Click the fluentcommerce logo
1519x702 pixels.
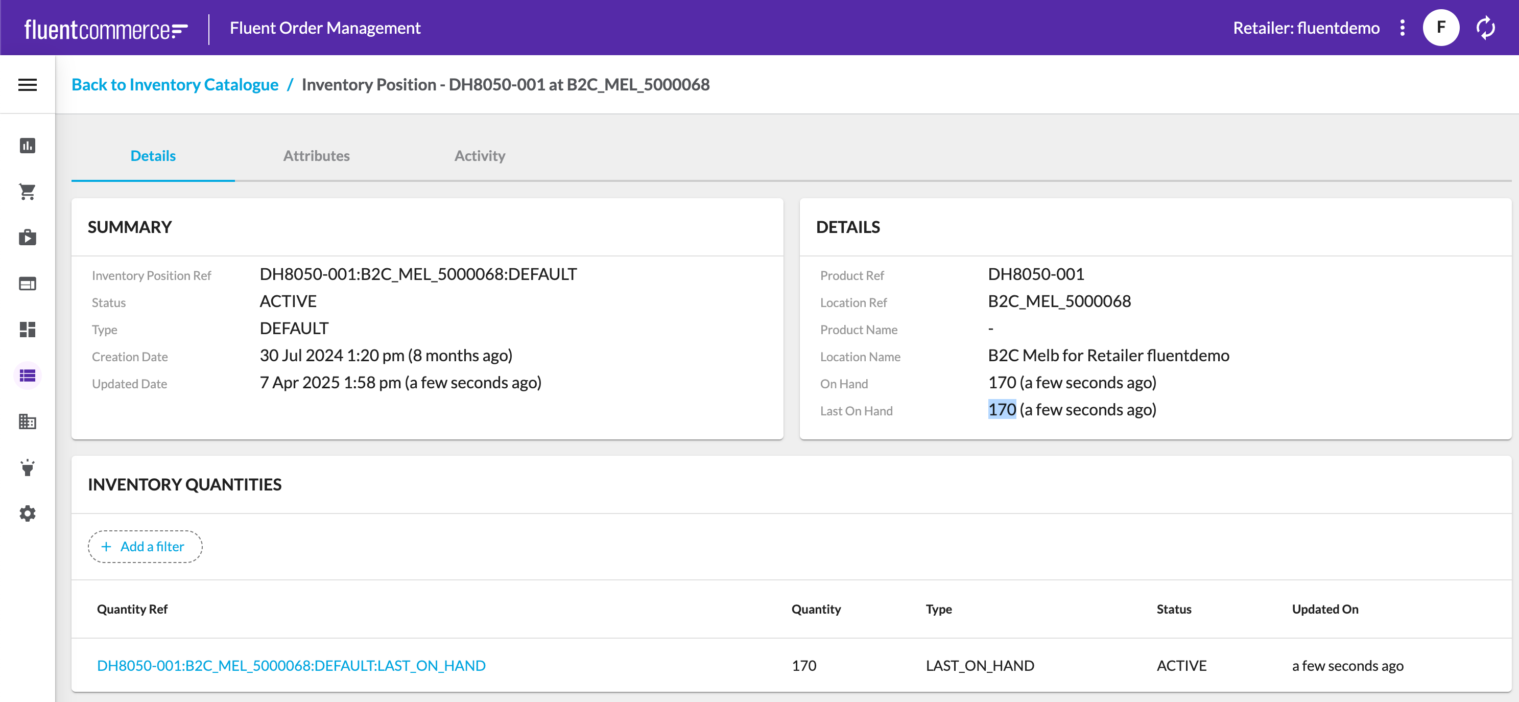106,29
